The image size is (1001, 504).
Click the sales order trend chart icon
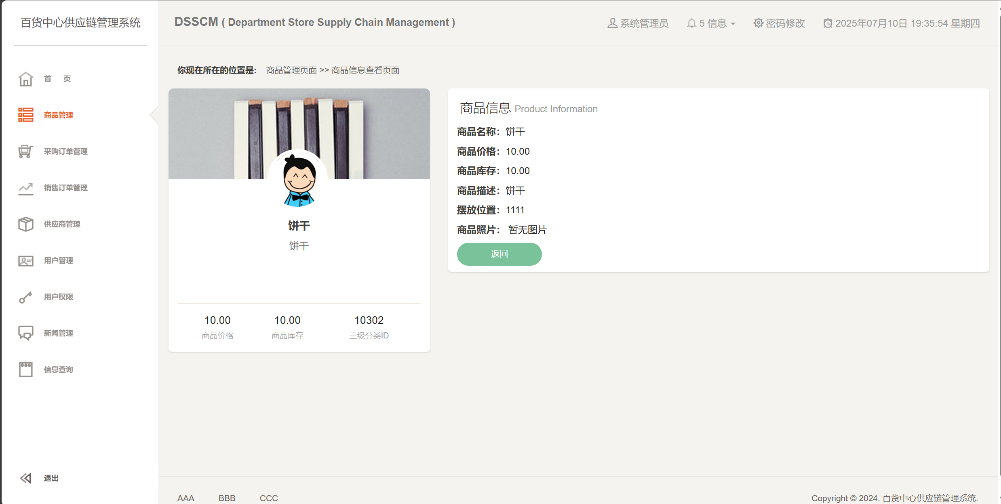pos(25,188)
